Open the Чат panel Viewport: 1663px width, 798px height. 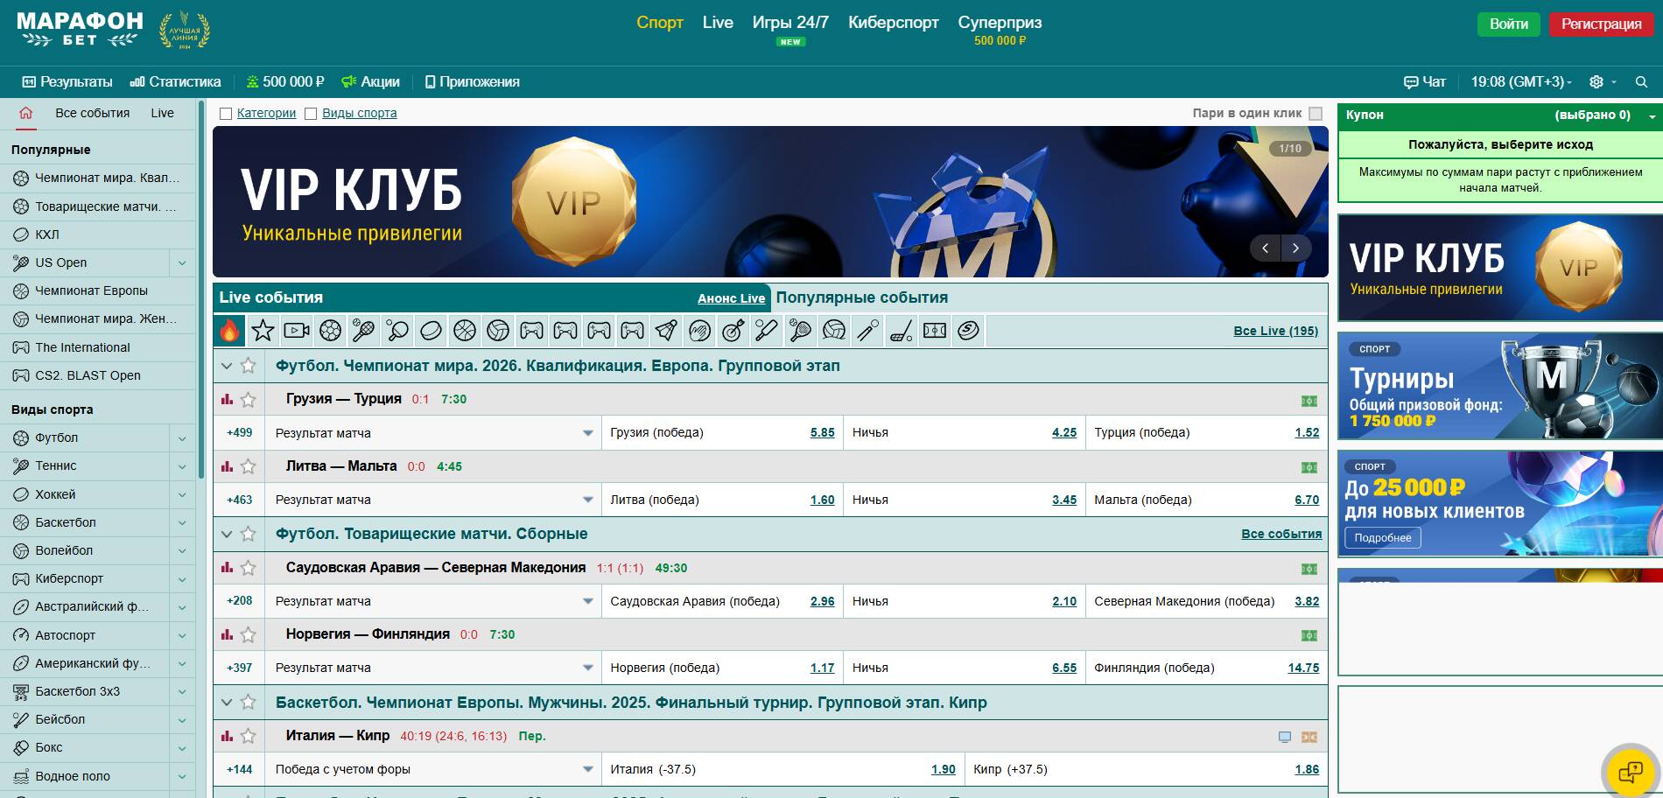click(x=1425, y=81)
